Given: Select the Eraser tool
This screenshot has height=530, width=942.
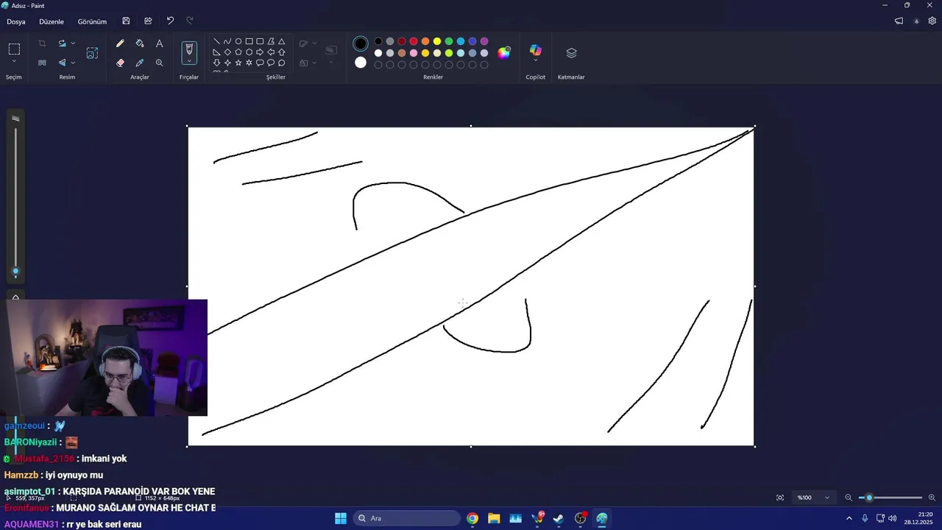Looking at the screenshot, I should pos(120,63).
